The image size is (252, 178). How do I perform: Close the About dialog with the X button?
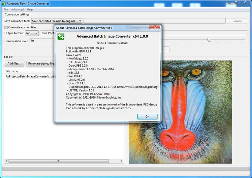(x=155, y=27)
